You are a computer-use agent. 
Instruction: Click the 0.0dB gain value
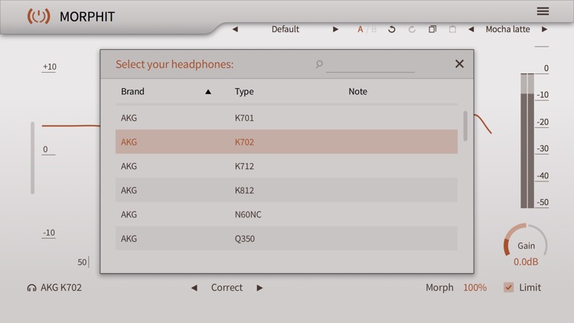coord(526,262)
